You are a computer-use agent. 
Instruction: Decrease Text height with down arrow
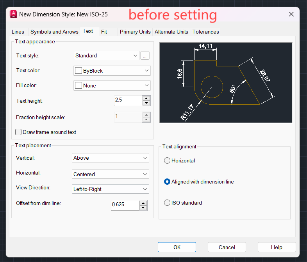[x=146, y=103]
